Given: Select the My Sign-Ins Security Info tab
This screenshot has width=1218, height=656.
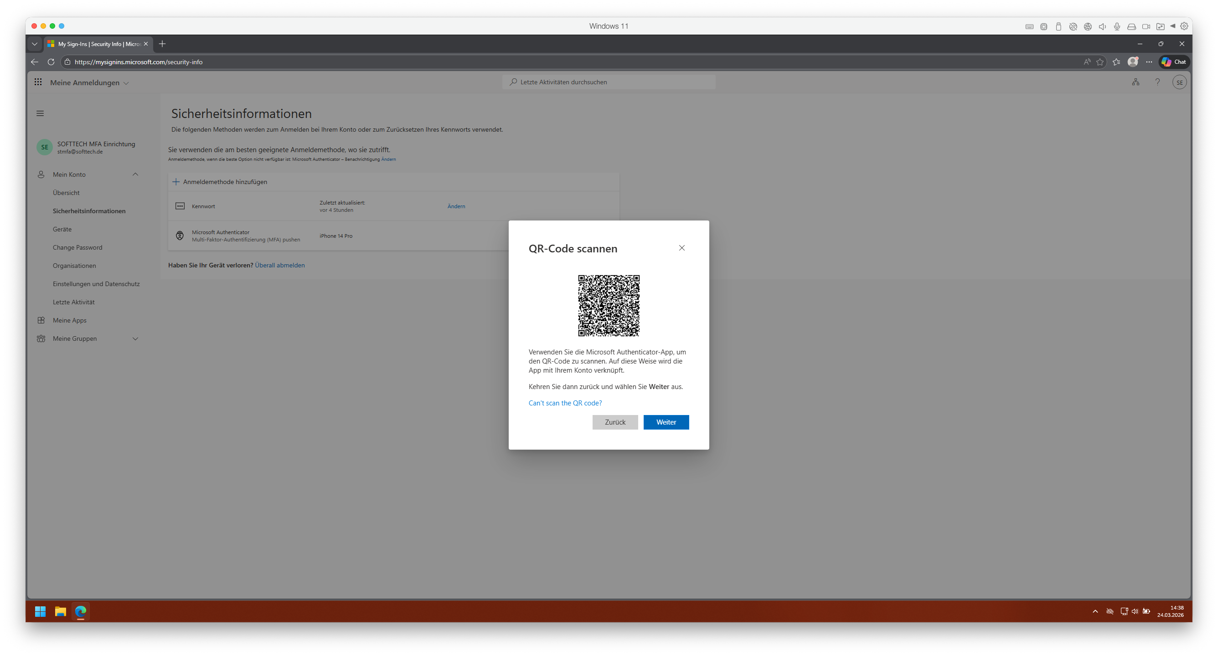Looking at the screenshot, I should click(x=98, y=44).
